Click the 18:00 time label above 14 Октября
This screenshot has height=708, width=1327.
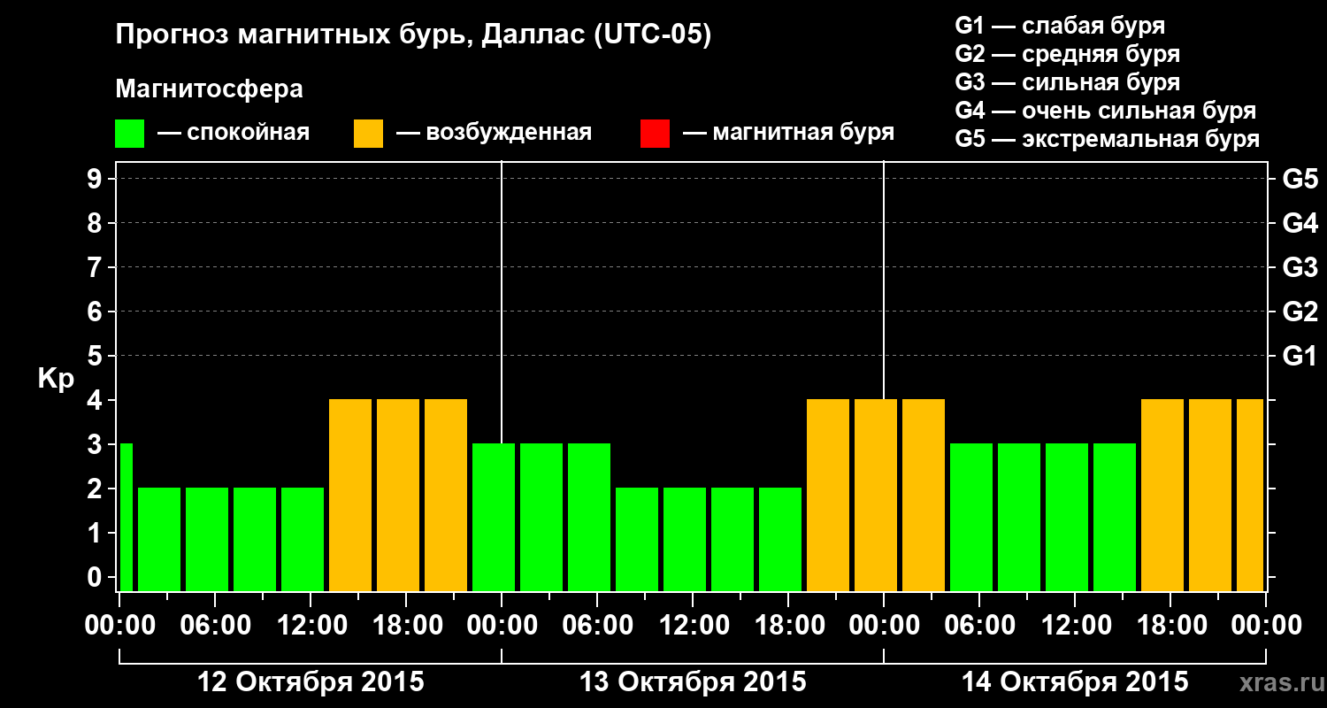[1170, 626]
